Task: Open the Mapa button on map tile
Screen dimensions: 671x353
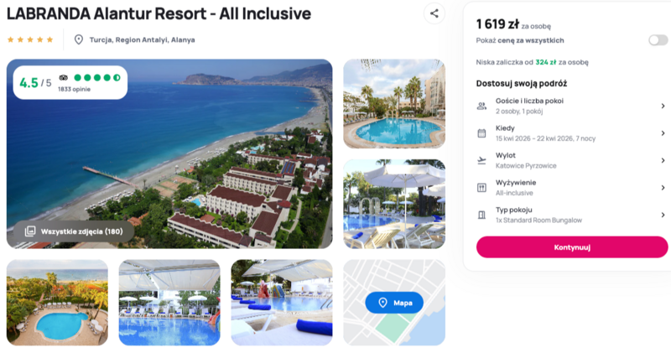Action: tap(394, 303)
